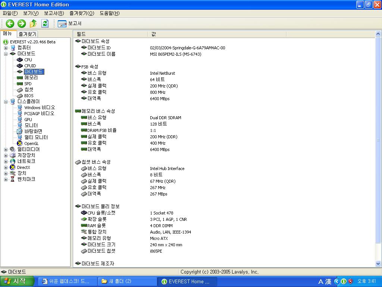This screenshot has width=382, height=287.
Task: Click the EVEREST Home taskbar button
Action: (187, 281)
